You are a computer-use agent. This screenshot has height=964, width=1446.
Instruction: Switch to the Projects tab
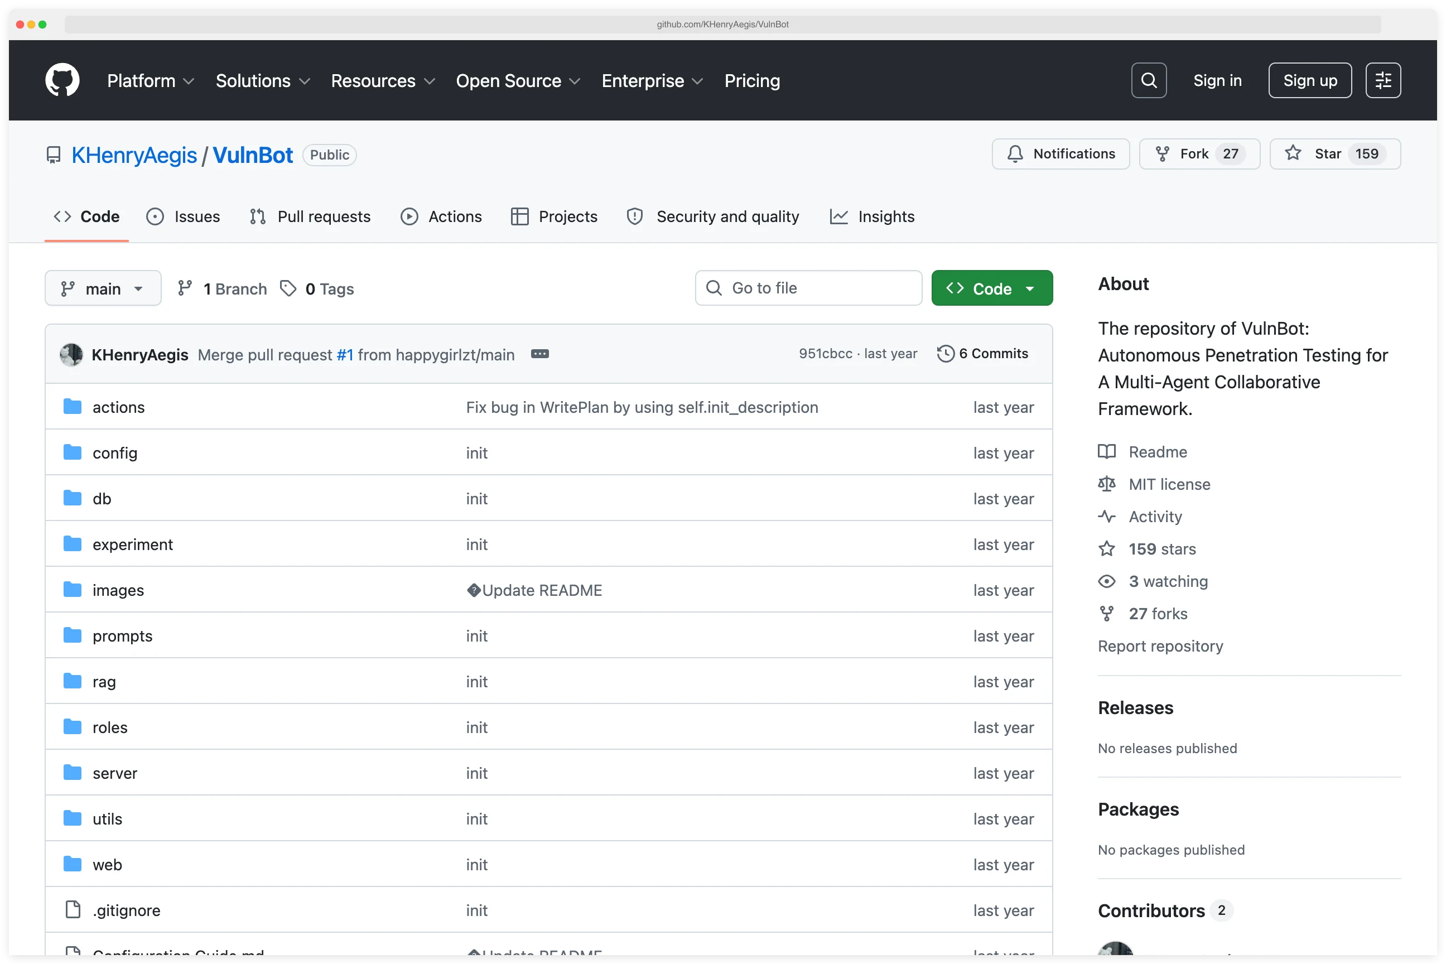pos(554,216)
